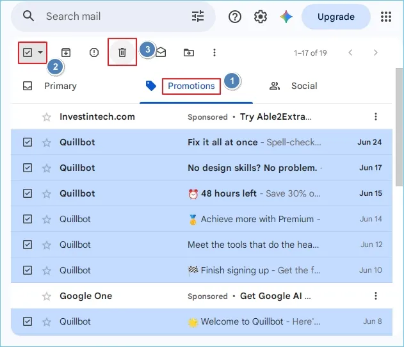
Task: Uncheck the Welcome to Quillbot email
Action: click(x=28, y=321)
